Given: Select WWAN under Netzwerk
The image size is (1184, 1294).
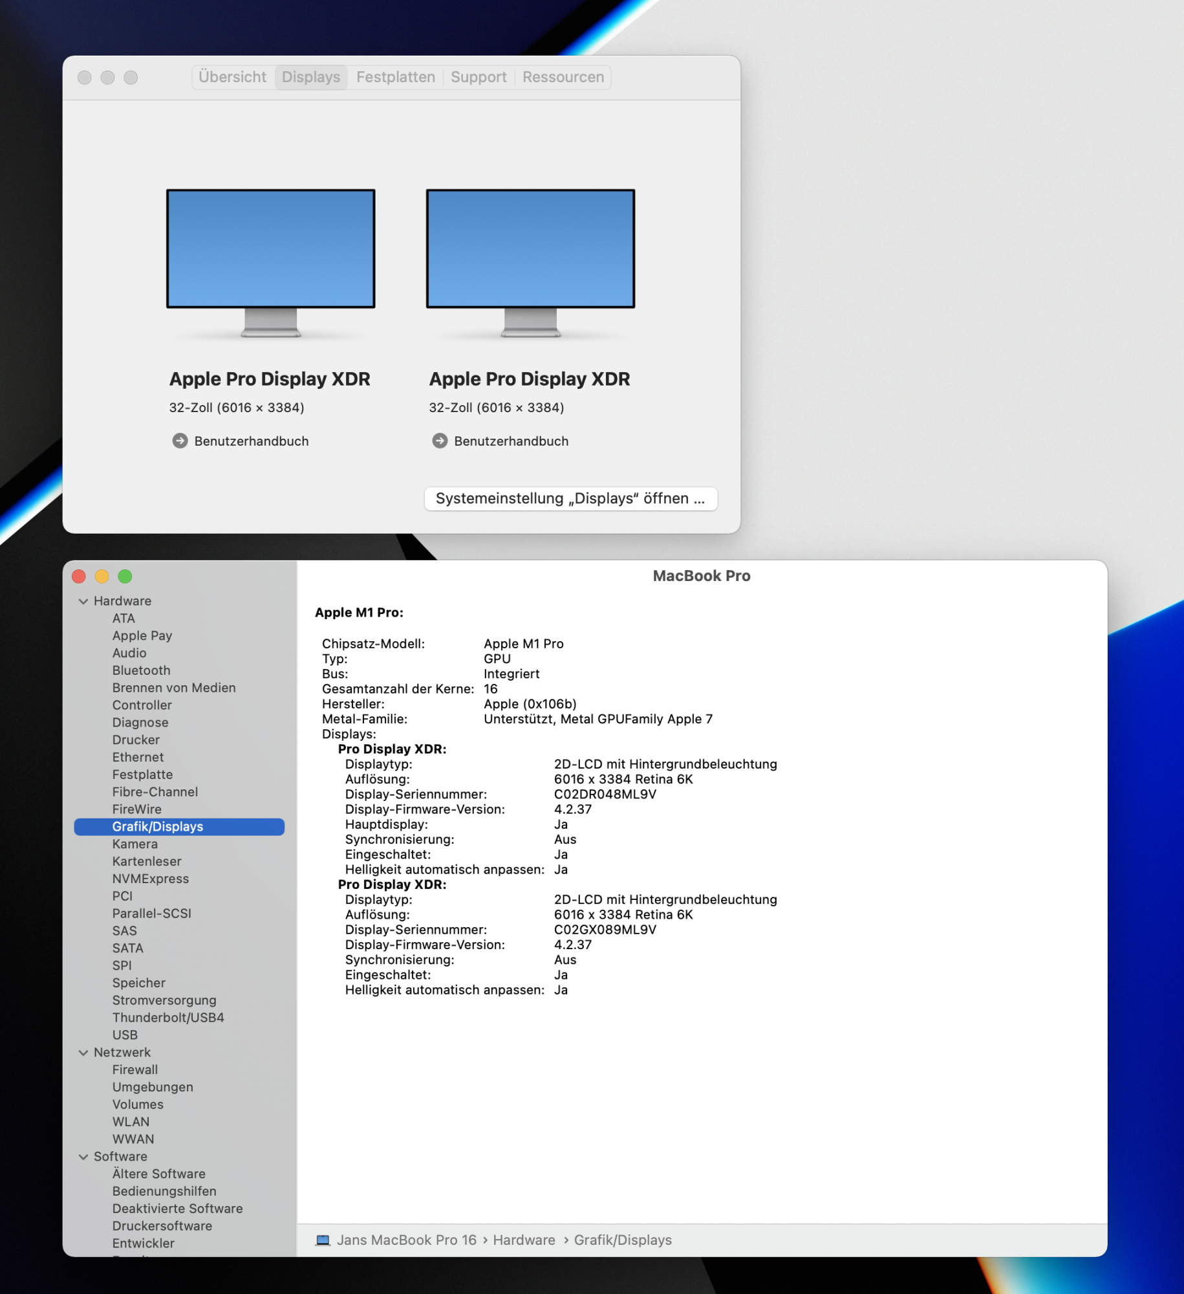Looking at the screenshot, I should [133, 1139].
